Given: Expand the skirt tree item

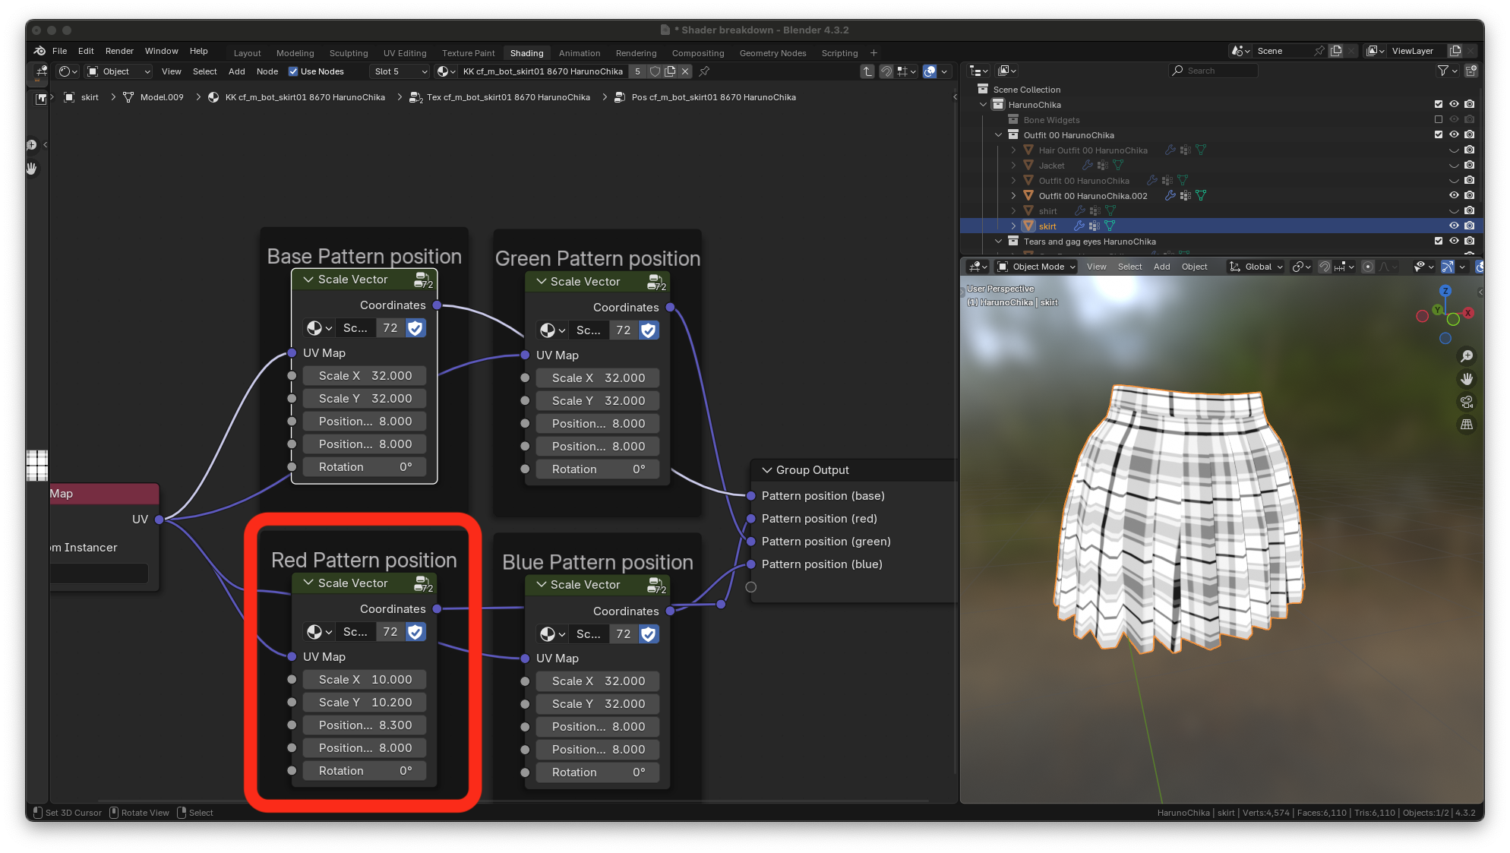Looking at the screenshot, I should tap(1013, 226).
